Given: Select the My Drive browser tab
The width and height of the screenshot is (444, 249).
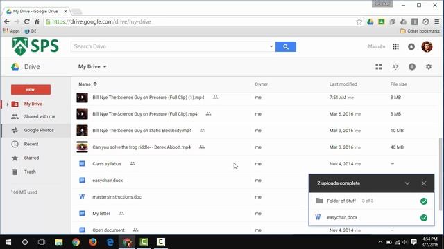Looking at the screenshot, I should click(36, 12).
